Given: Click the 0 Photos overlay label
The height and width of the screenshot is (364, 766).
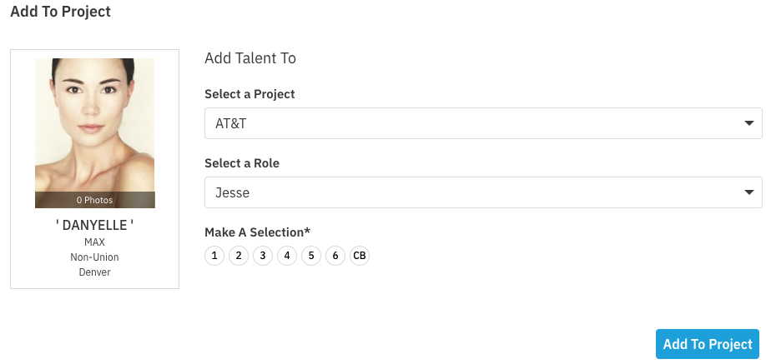Looking at the screenshot, I should [x=94, y=200].
